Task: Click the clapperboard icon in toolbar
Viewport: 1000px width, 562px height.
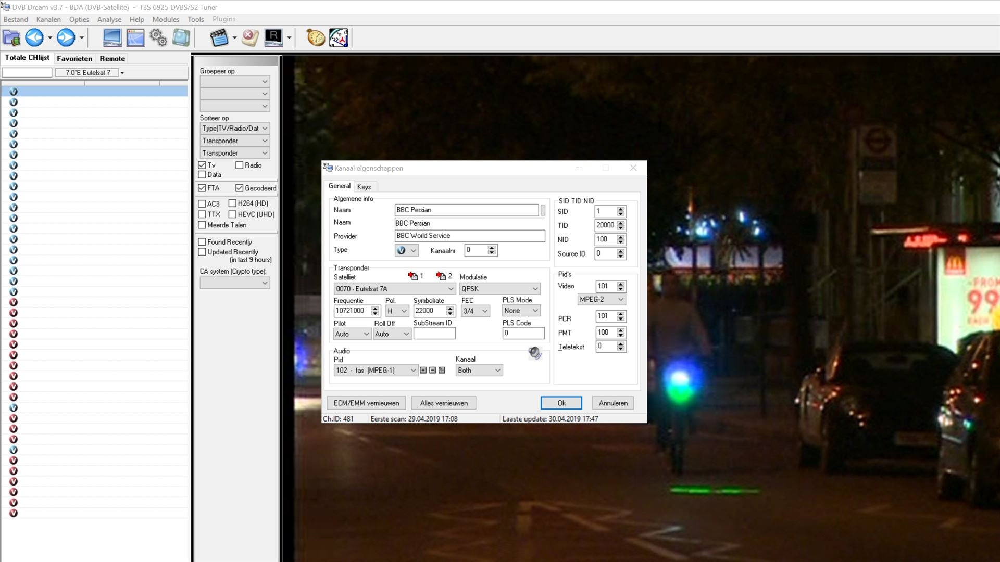Action: coord(219,37)
